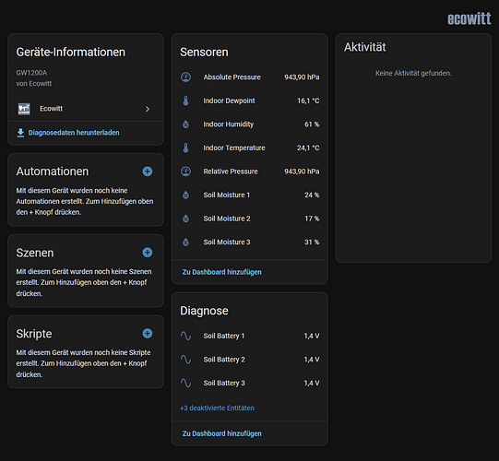Expand the +3 deaktivierte Entitäten list
Image resolution: width=499 pixels, height=461 pixels.
click(217, 408)
